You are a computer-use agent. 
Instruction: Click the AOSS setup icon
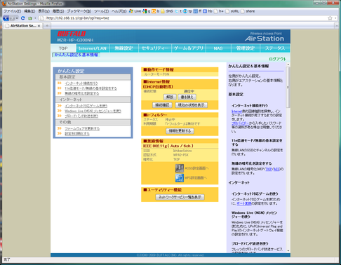pos(180,168)
